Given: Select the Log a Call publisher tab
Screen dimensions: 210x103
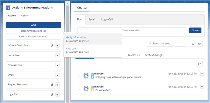Looking at the screenshot, I should pyautogui.click(x=107, y=19).
